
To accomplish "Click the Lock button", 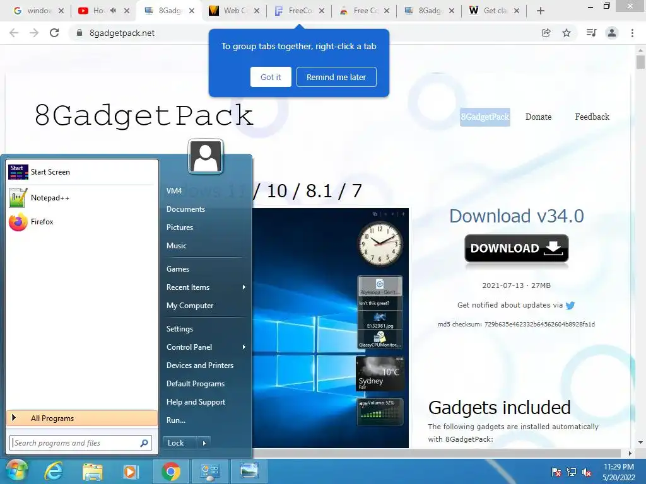I will [x=180, y=443].
